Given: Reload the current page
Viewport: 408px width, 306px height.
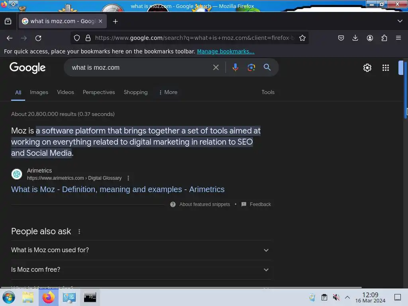Looking at the screenshot, I should (x=38, y=38).
